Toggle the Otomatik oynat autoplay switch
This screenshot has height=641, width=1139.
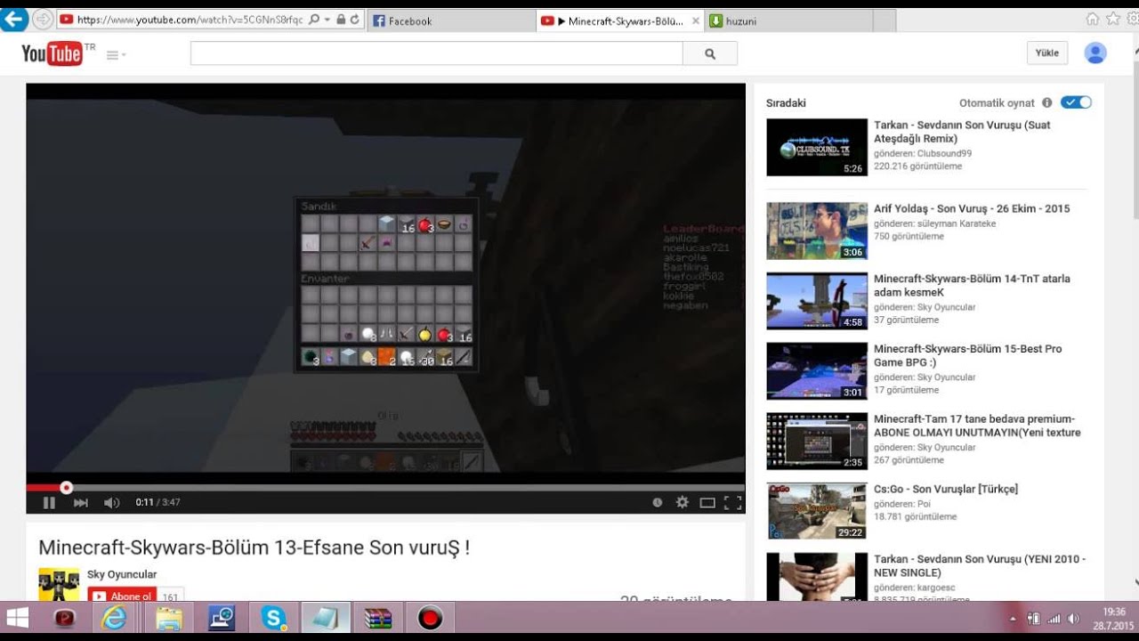click(1076, 102)
